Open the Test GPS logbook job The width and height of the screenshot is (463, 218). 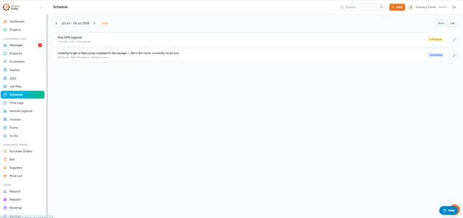click(251, 39)
